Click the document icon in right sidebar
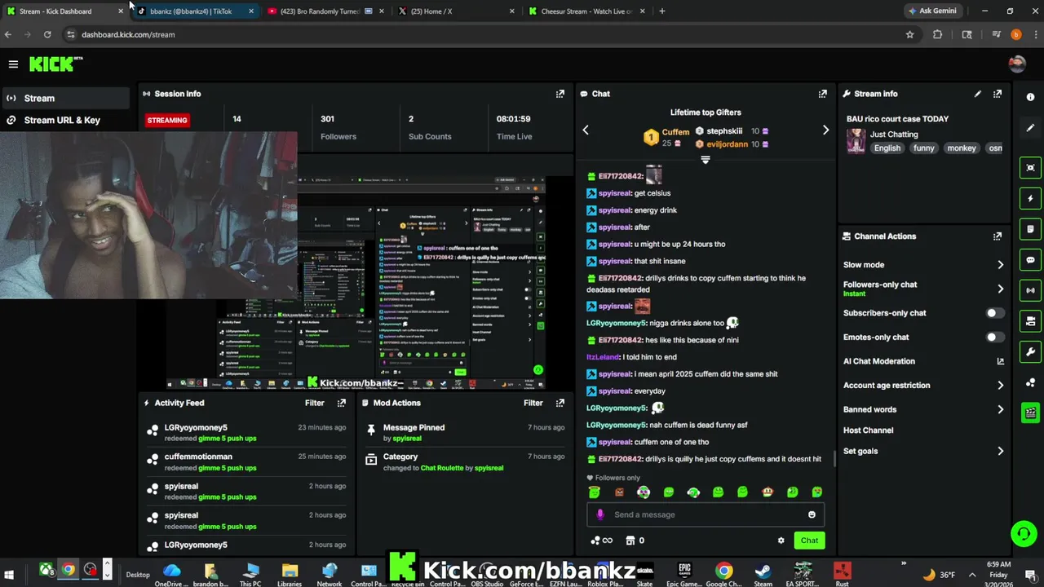 (x=1030, y=229)
